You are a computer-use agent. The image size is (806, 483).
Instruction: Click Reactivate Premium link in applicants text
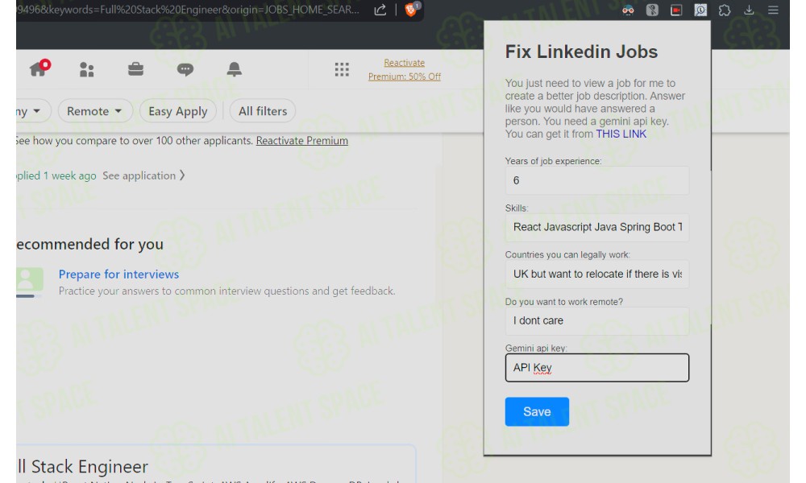301,141
